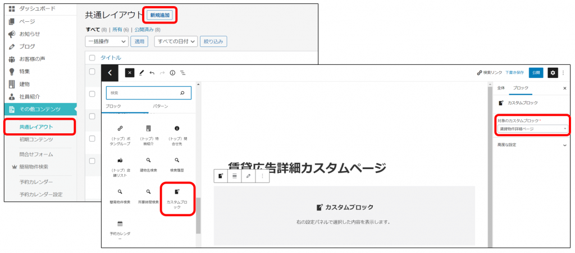Click the 新規追加 button
The image size is (575, 253).
pos(159,15)
